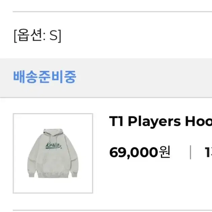The width and height of the screenshot is (212, 212).
Task: Click the 69,000원 price label
Action: click(140, 152)
